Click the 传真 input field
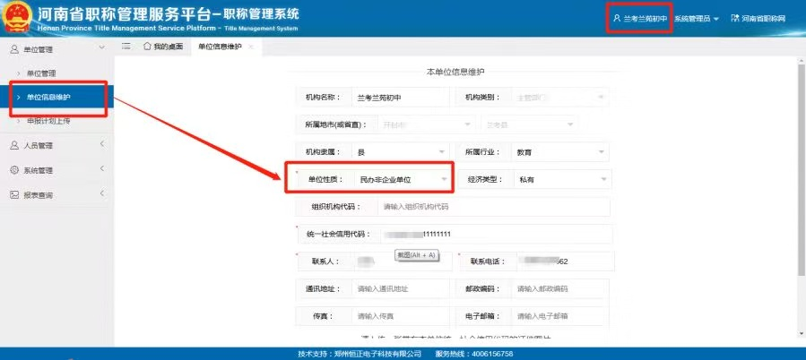 click(401, 316)
